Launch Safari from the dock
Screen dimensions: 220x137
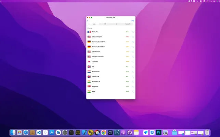point(26,132)
